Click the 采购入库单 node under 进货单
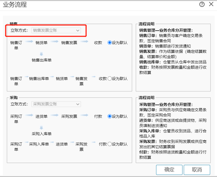Screen dimensions: 217x177 pyautogui.click(x=42, y=134)
